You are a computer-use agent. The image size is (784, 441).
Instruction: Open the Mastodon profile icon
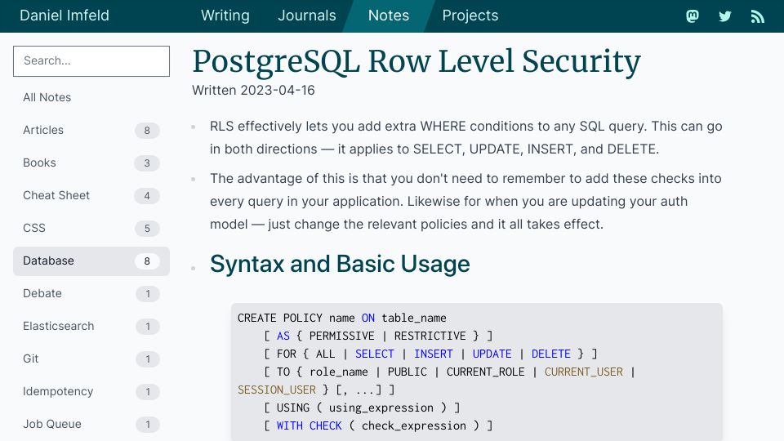692,16
